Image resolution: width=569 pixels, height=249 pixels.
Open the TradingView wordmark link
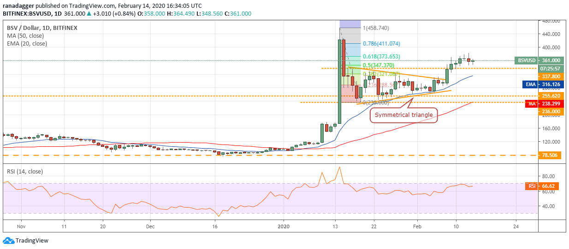click(32, 240)
